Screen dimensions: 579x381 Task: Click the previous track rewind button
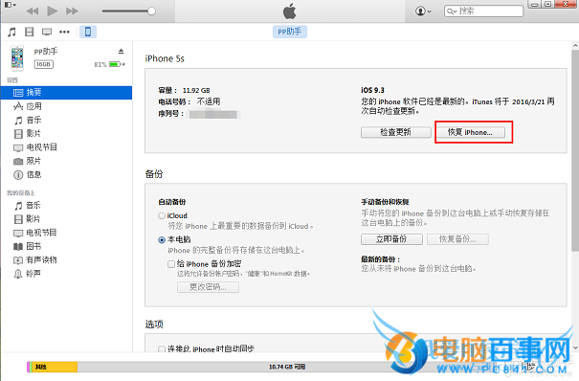click(33, 11)
